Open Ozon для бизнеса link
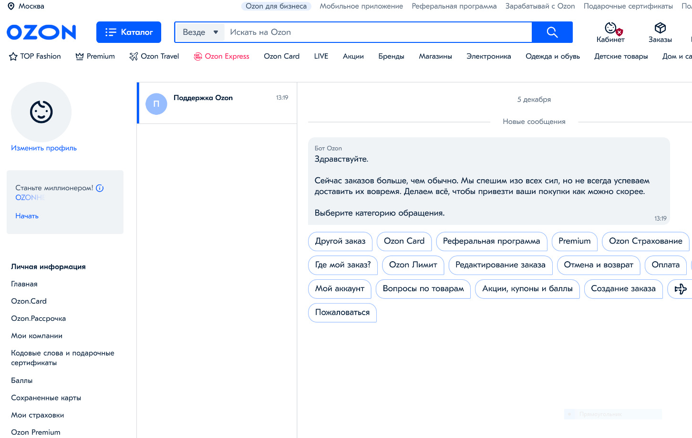The image size is (692, 438). pos(276,6)
